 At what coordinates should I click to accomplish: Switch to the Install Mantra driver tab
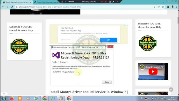coord(17,2)
